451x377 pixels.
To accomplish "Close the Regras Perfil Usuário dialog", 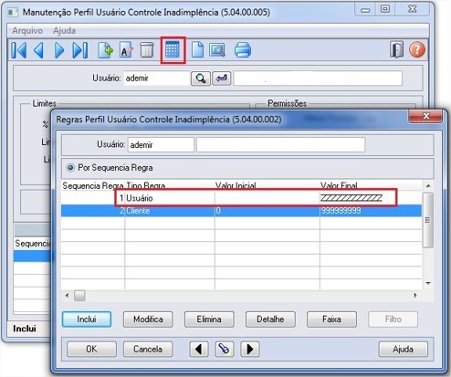I will point(425,116).
